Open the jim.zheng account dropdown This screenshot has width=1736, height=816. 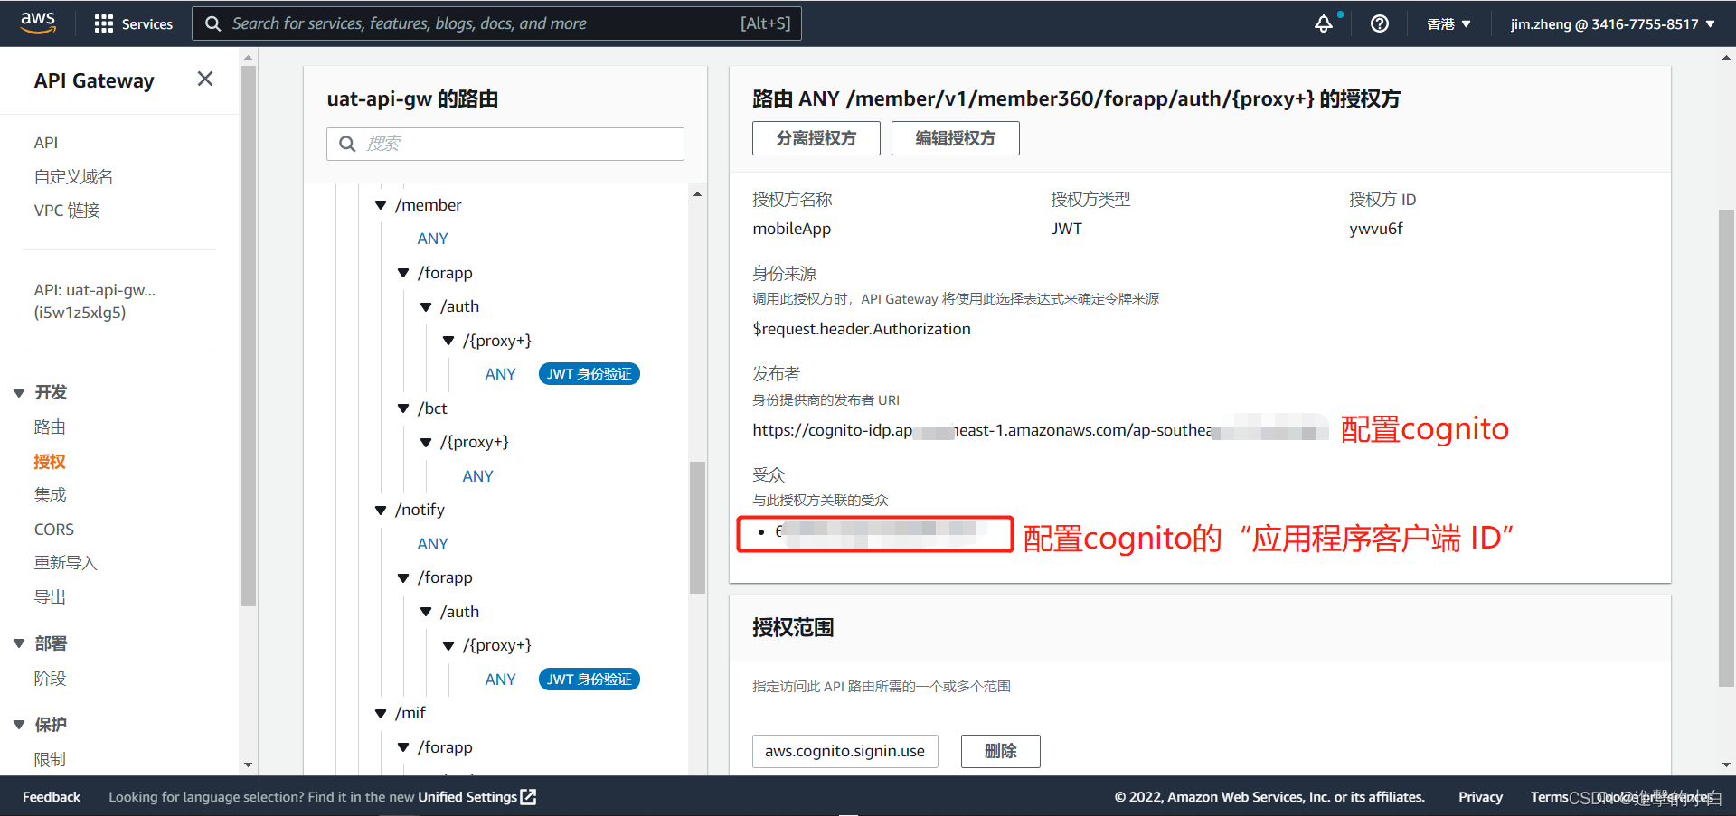coord(1612,24)
